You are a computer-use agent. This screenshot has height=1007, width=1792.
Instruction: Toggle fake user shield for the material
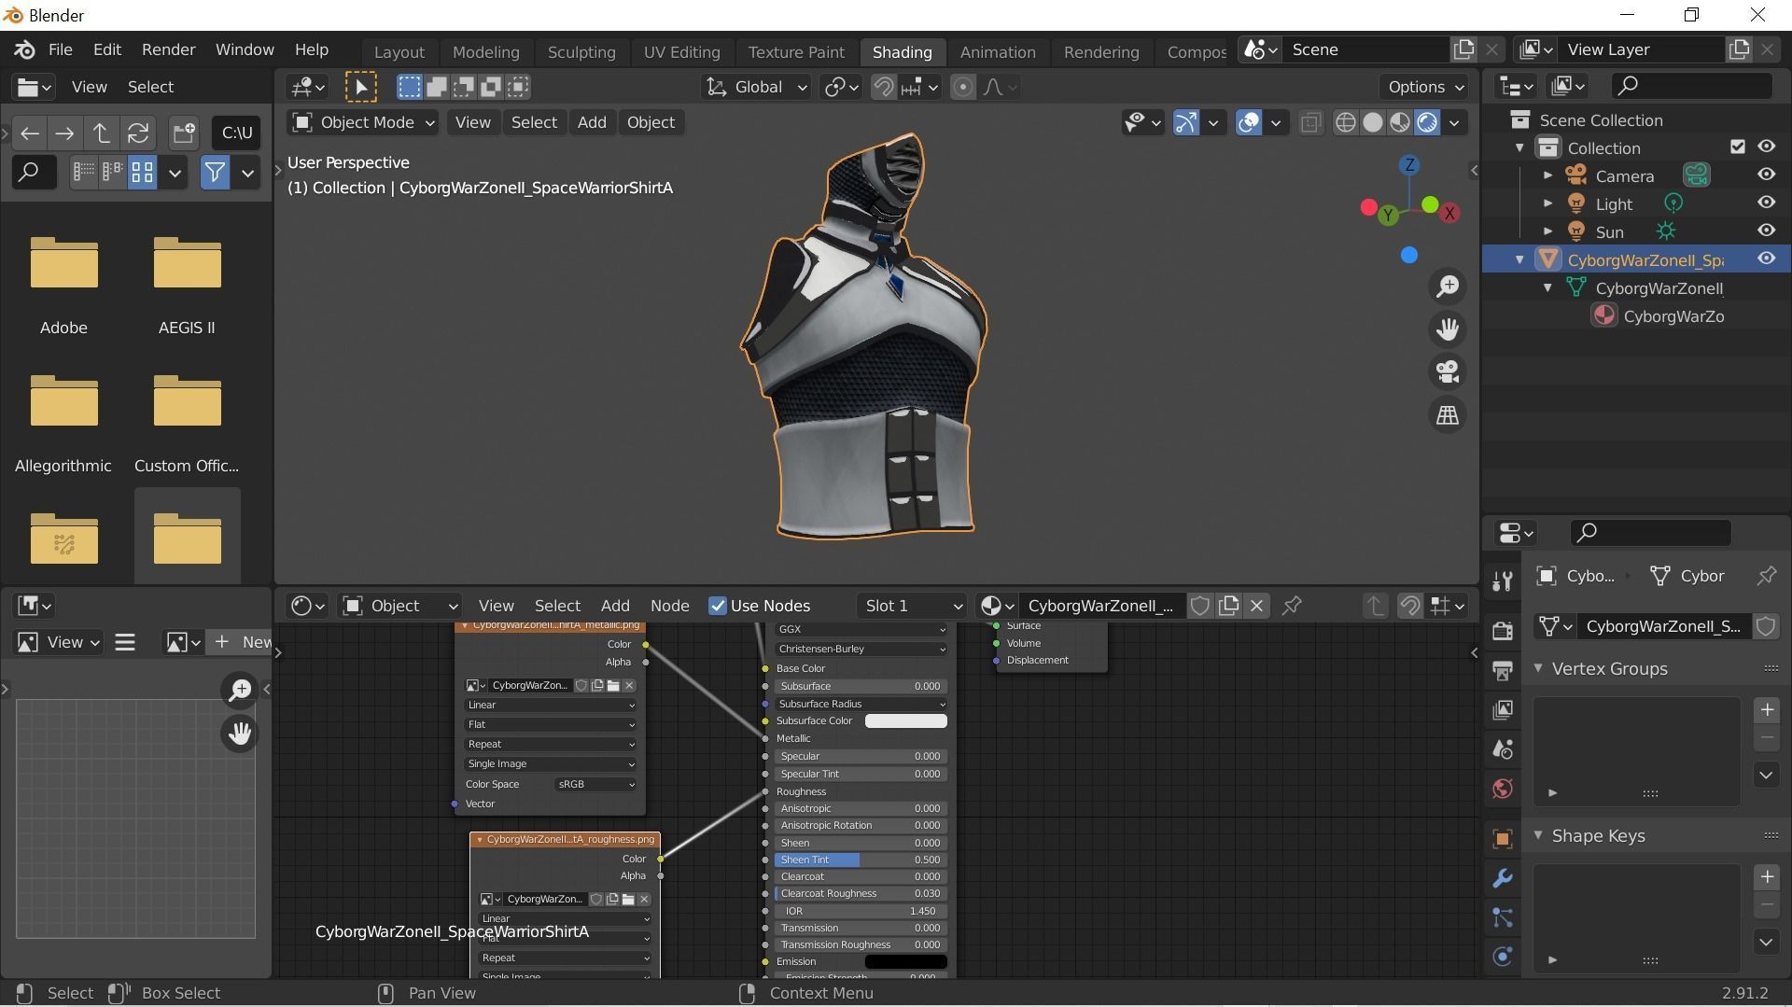1199,606
